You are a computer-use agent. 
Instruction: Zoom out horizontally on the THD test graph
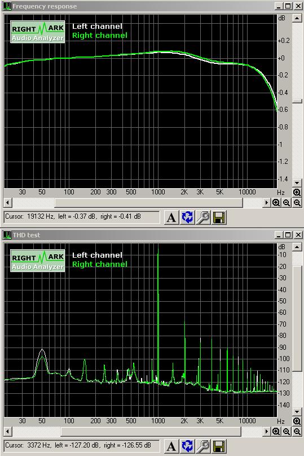pos(287,431)
